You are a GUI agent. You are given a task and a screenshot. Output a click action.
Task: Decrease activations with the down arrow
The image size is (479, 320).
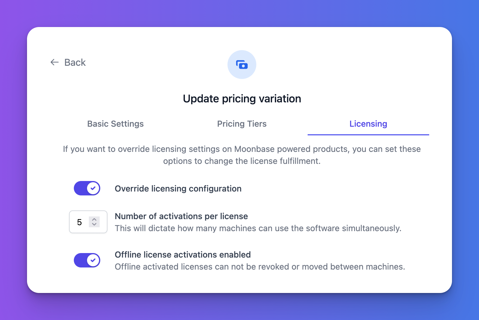point(94,224)
